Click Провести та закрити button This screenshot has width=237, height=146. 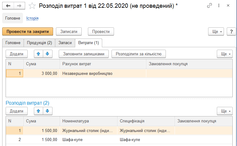pos(28,31)
